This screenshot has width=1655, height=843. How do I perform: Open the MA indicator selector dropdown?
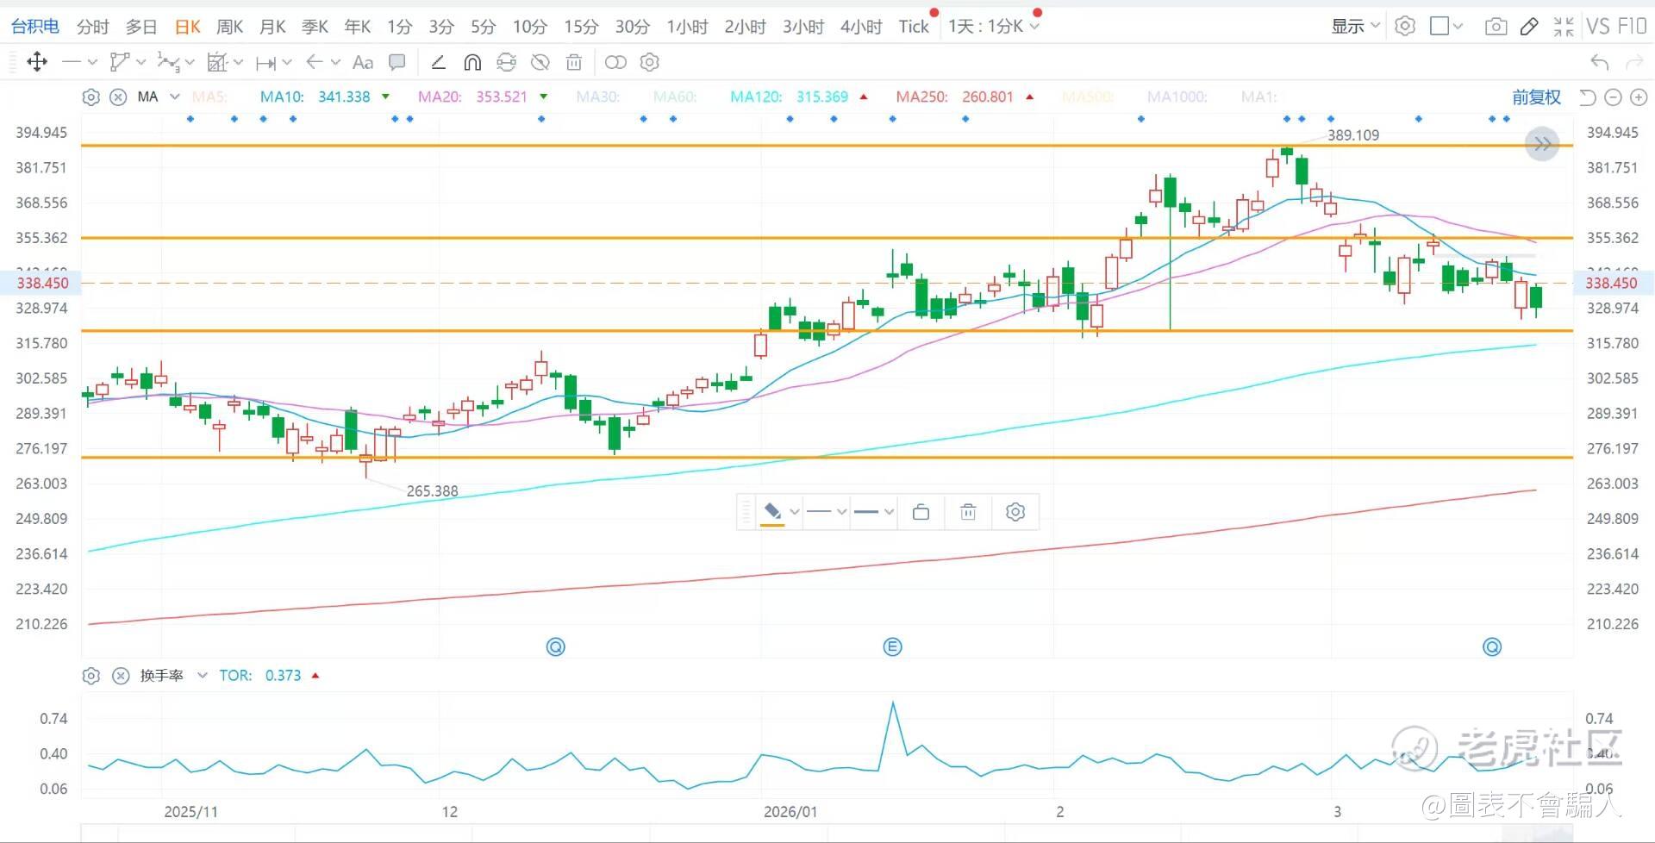point(175,97)
